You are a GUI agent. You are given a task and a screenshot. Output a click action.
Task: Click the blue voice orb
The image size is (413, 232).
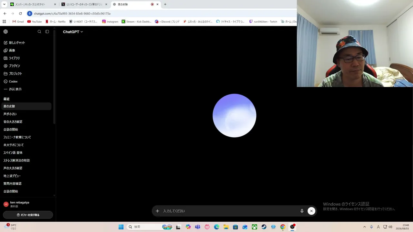pos(235,115)
